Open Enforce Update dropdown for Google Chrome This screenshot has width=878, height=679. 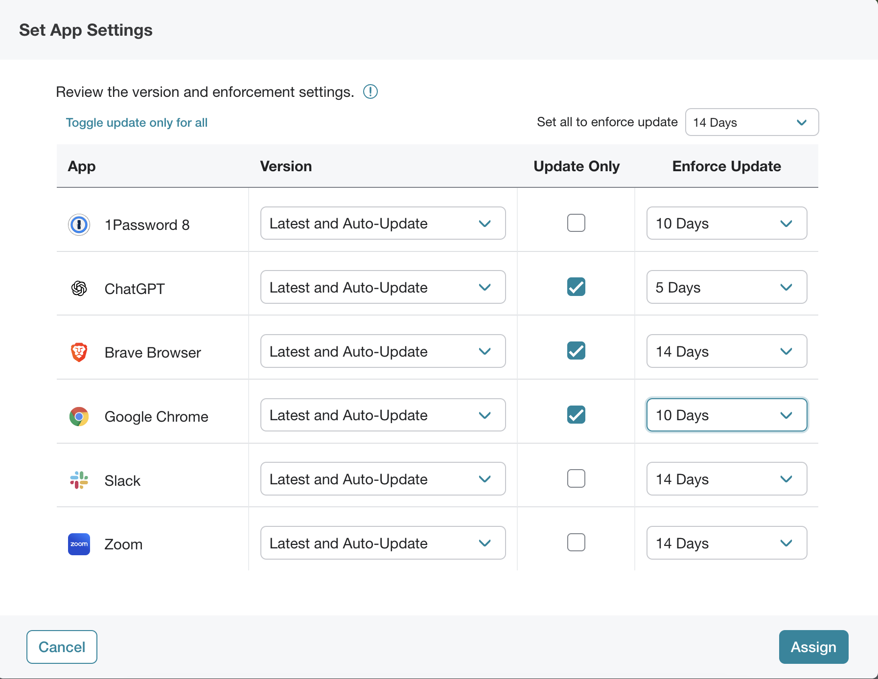[727, 415]
